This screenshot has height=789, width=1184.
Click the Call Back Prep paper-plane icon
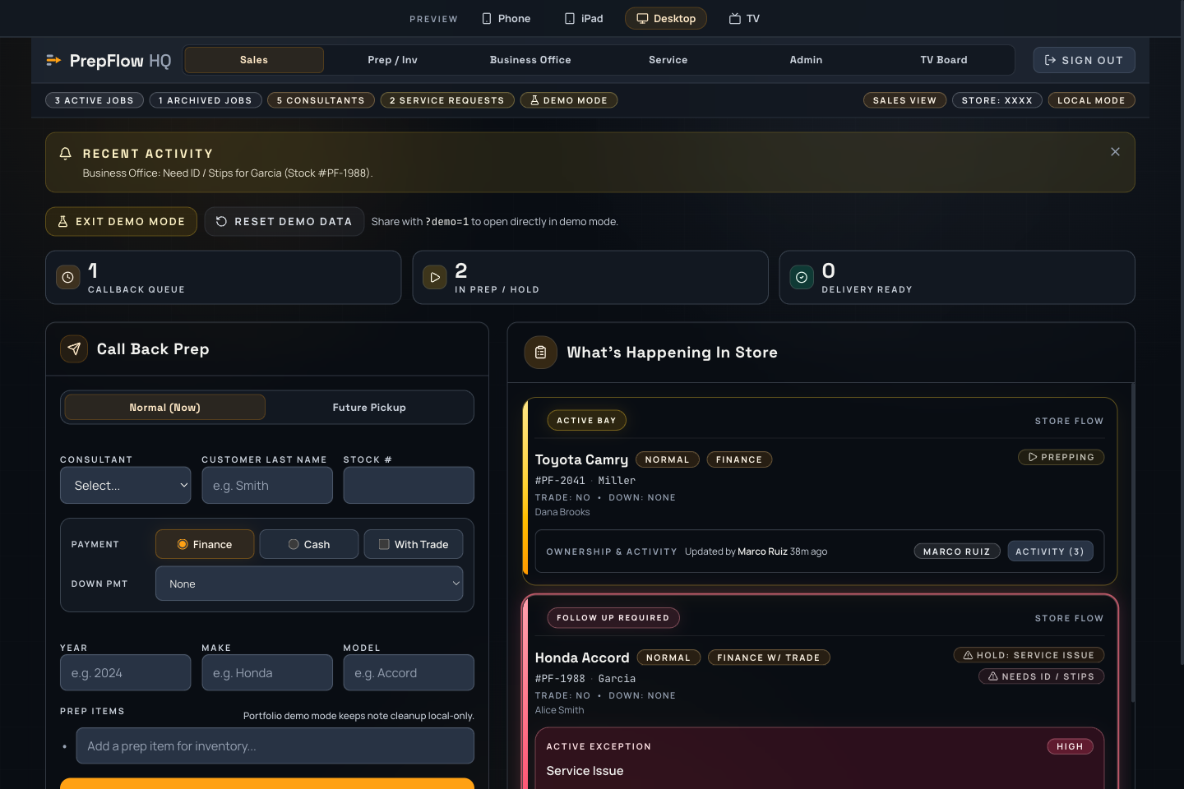[x=74, y=349]
